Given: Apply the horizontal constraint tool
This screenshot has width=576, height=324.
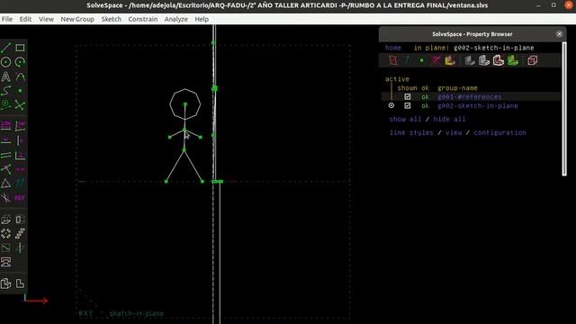Looking at the screenshot, I should (x=6, y=140).
